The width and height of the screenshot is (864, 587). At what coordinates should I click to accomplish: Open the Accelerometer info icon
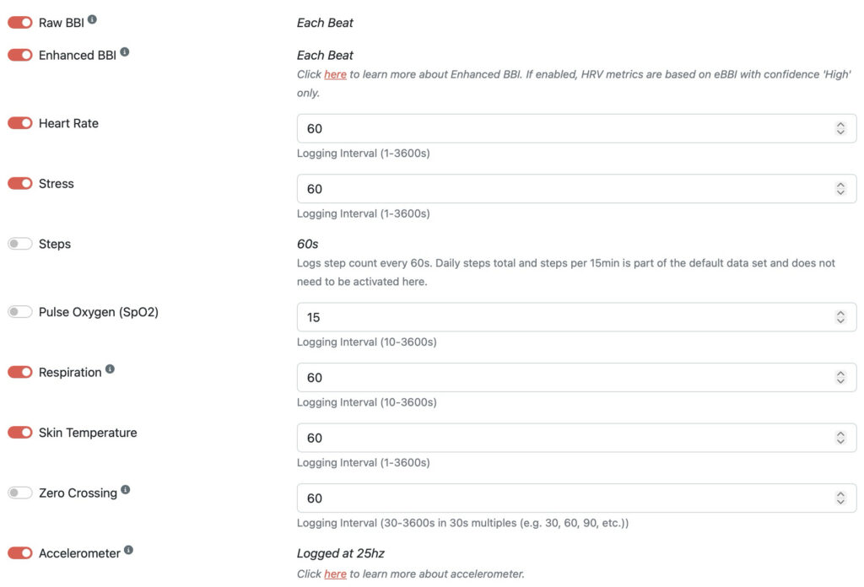click(128, 550)
